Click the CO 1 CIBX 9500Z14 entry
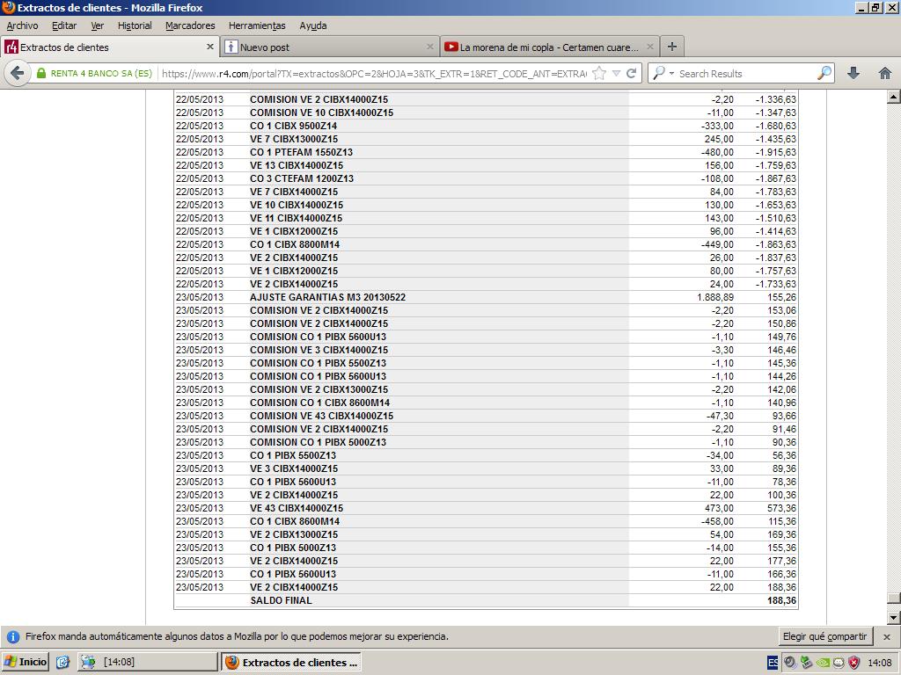The image size is (901, 675). 293,126
